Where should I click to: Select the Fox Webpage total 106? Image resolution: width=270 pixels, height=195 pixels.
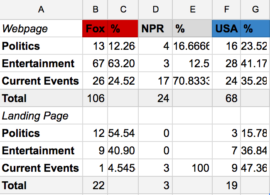[x=95, y=98]
